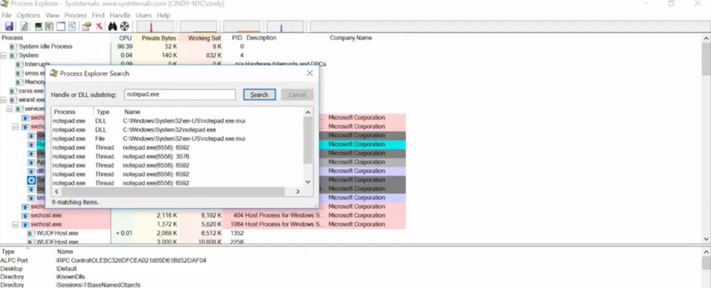The width and height of the screenshot is (711, 288).
Task: Click the Interrupts process icon
Action: pyautogui.click(x=19, y=64)
